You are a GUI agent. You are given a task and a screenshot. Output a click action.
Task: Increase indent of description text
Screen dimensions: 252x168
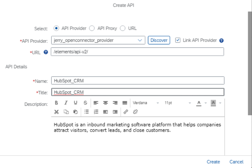(x=115, y=112)
